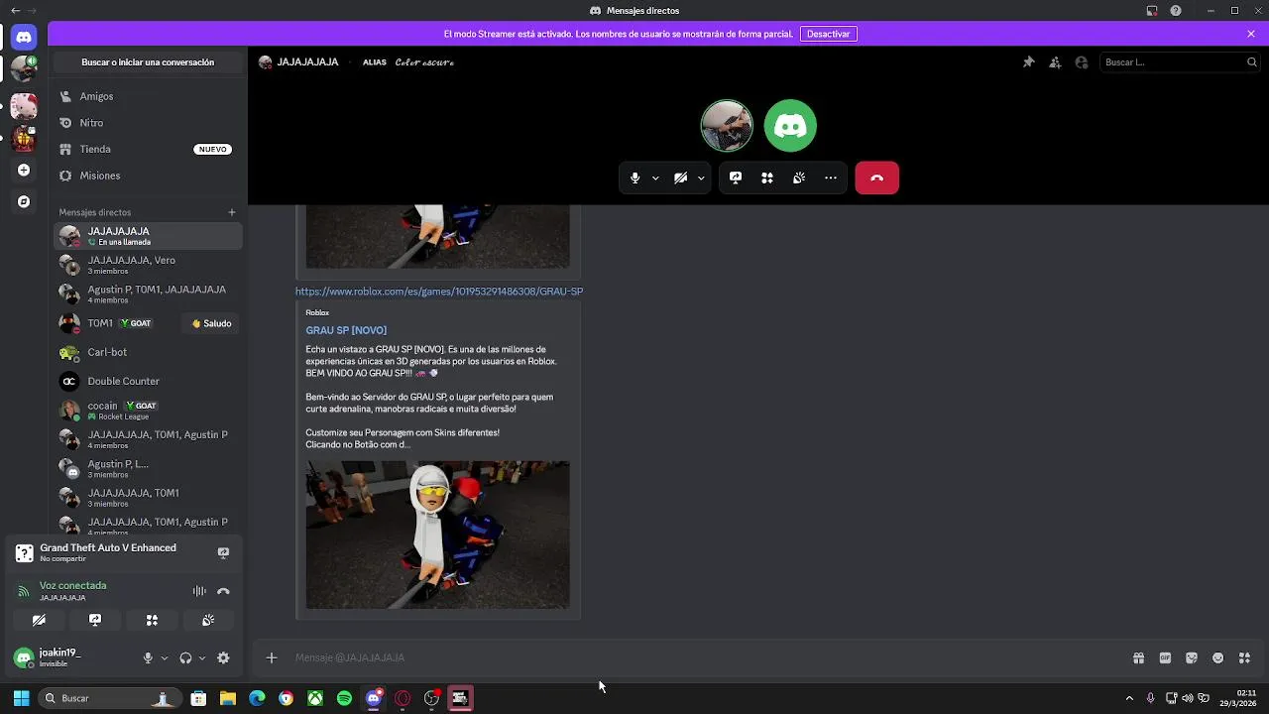Expand camera options arrow in call controls
The image size is (1269, 714).
(x=701, y=178)
